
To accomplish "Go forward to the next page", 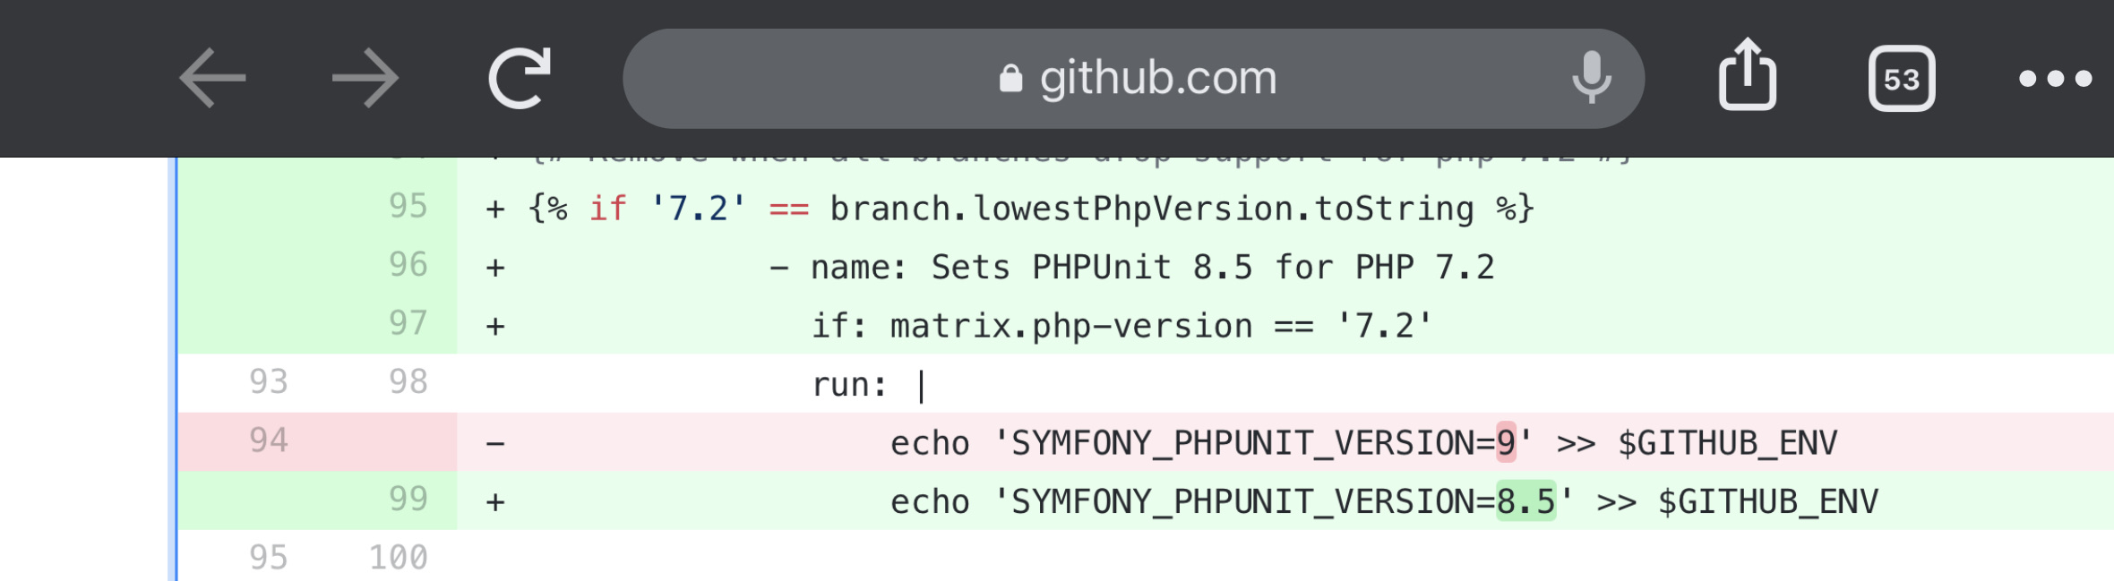I will tap(365, 79).
